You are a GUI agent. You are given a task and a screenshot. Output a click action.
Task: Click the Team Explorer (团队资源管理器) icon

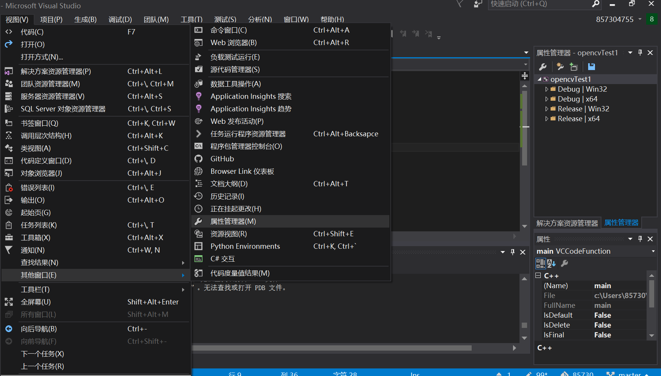[x=9, y=84]
